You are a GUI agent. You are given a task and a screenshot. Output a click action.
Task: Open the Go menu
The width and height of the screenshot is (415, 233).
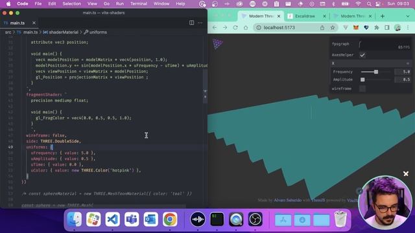[x=106, y=4]
